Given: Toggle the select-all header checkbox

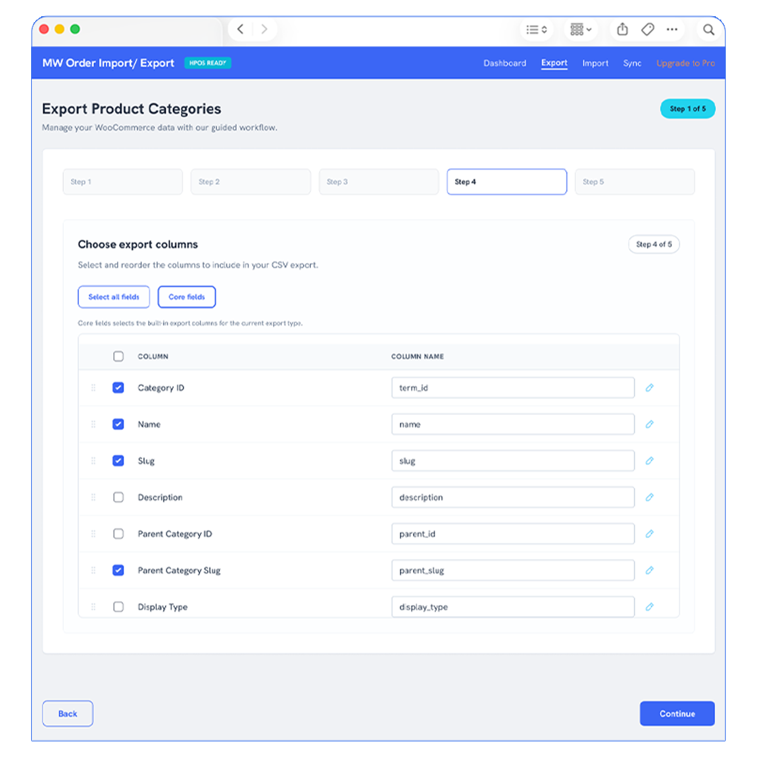Looking at the screenshot, I should [x=118, y=356].
